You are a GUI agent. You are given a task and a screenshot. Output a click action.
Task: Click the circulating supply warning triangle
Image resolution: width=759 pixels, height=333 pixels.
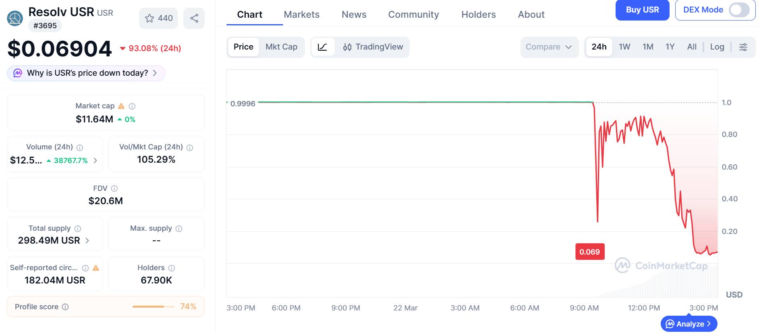96,268
